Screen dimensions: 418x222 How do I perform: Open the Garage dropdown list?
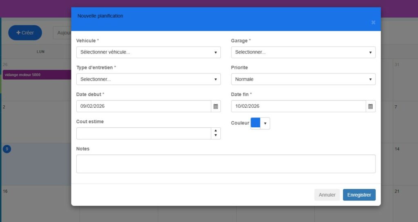(x=303, y=52)
